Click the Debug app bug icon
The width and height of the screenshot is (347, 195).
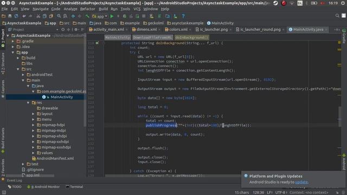125,16
